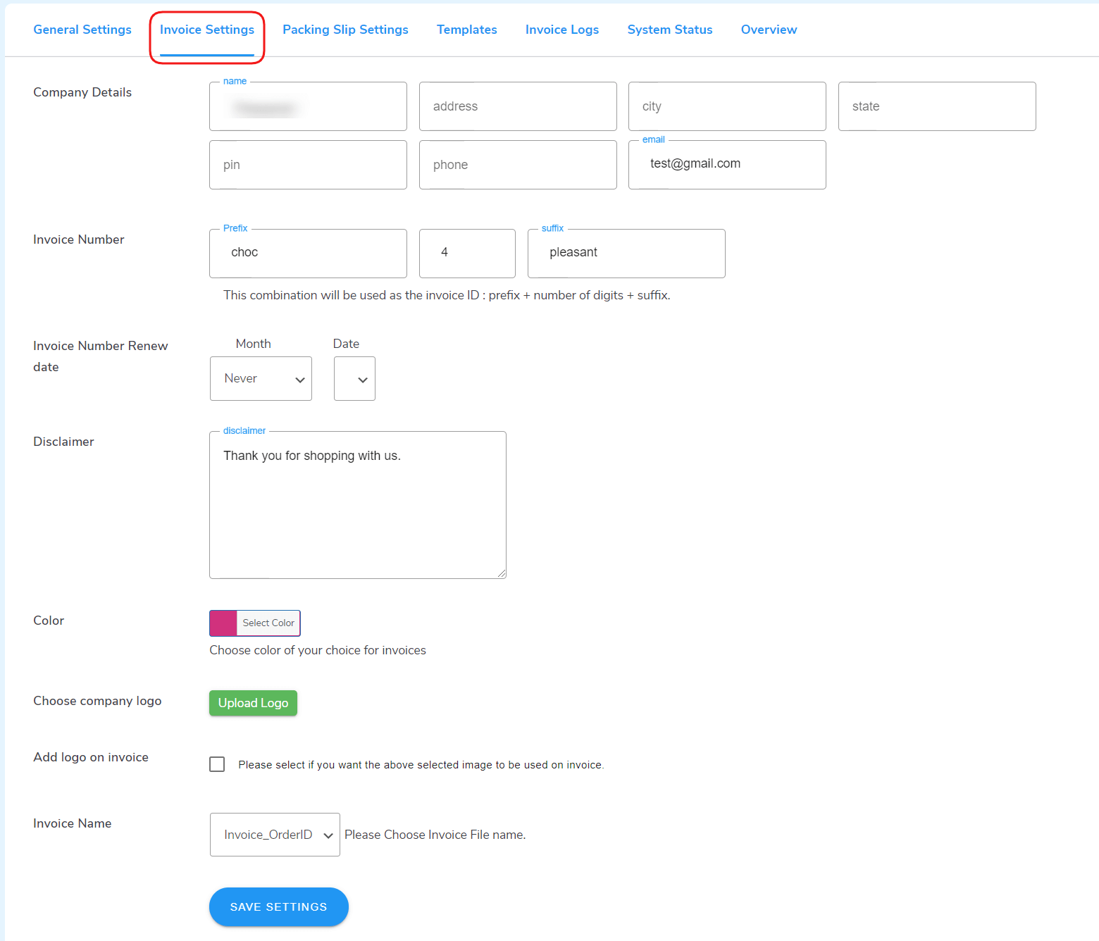Click SAVE SETTINGS to apply changes
Viewport: 1099px width, 941px height.
(x=278, y=906)
